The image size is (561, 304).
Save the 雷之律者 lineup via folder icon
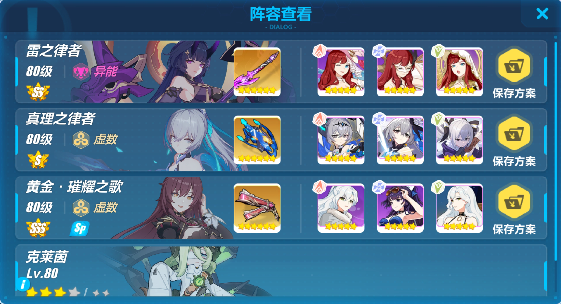[x=514, y=66]
